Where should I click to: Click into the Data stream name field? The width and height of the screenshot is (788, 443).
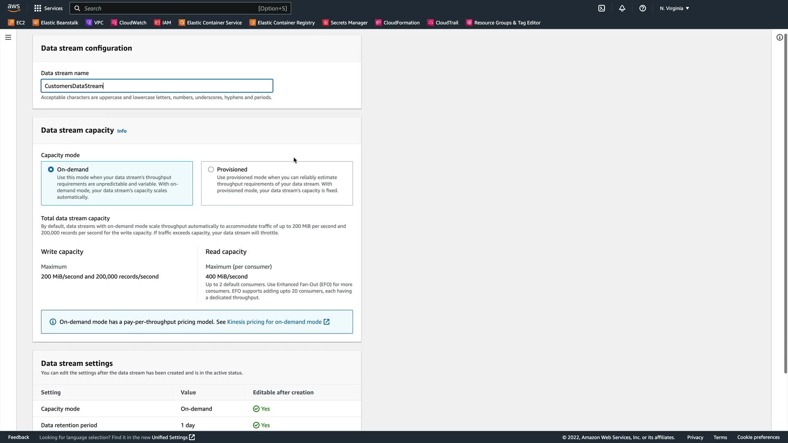[157, 86]
